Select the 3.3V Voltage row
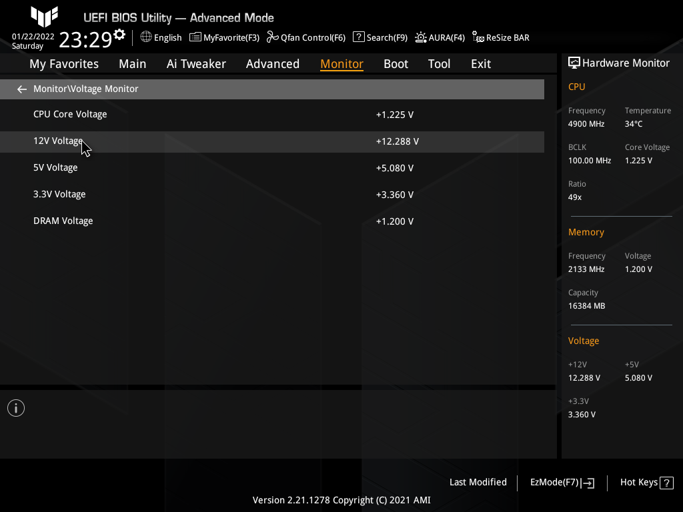Screen dimensions: 683x512 272,195
